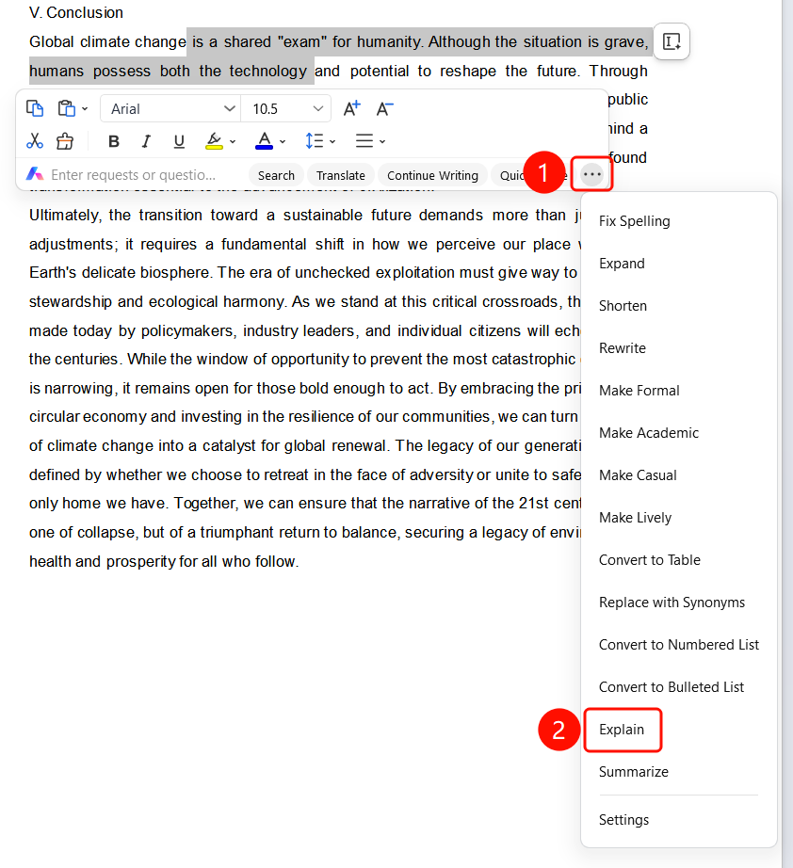Click the three-dots more options button
The width and height of the screenshot is (793, 868).
pos(592,174)
